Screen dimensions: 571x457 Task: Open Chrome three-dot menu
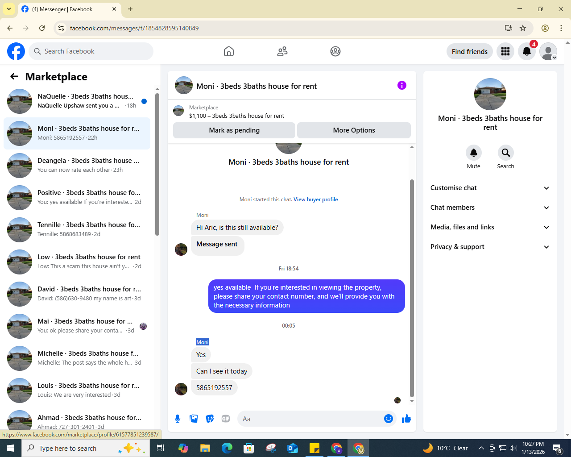pyautogui.click(x=561, y=28)
